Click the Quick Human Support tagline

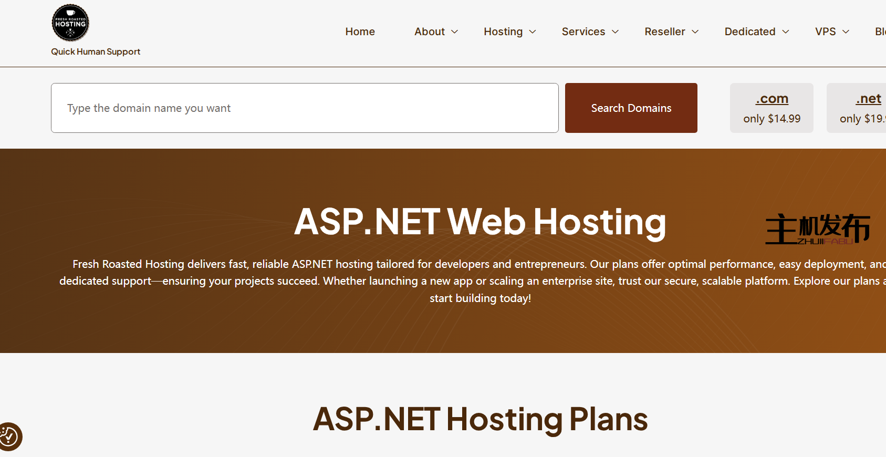pyautogui.click(x=96, y=51)
